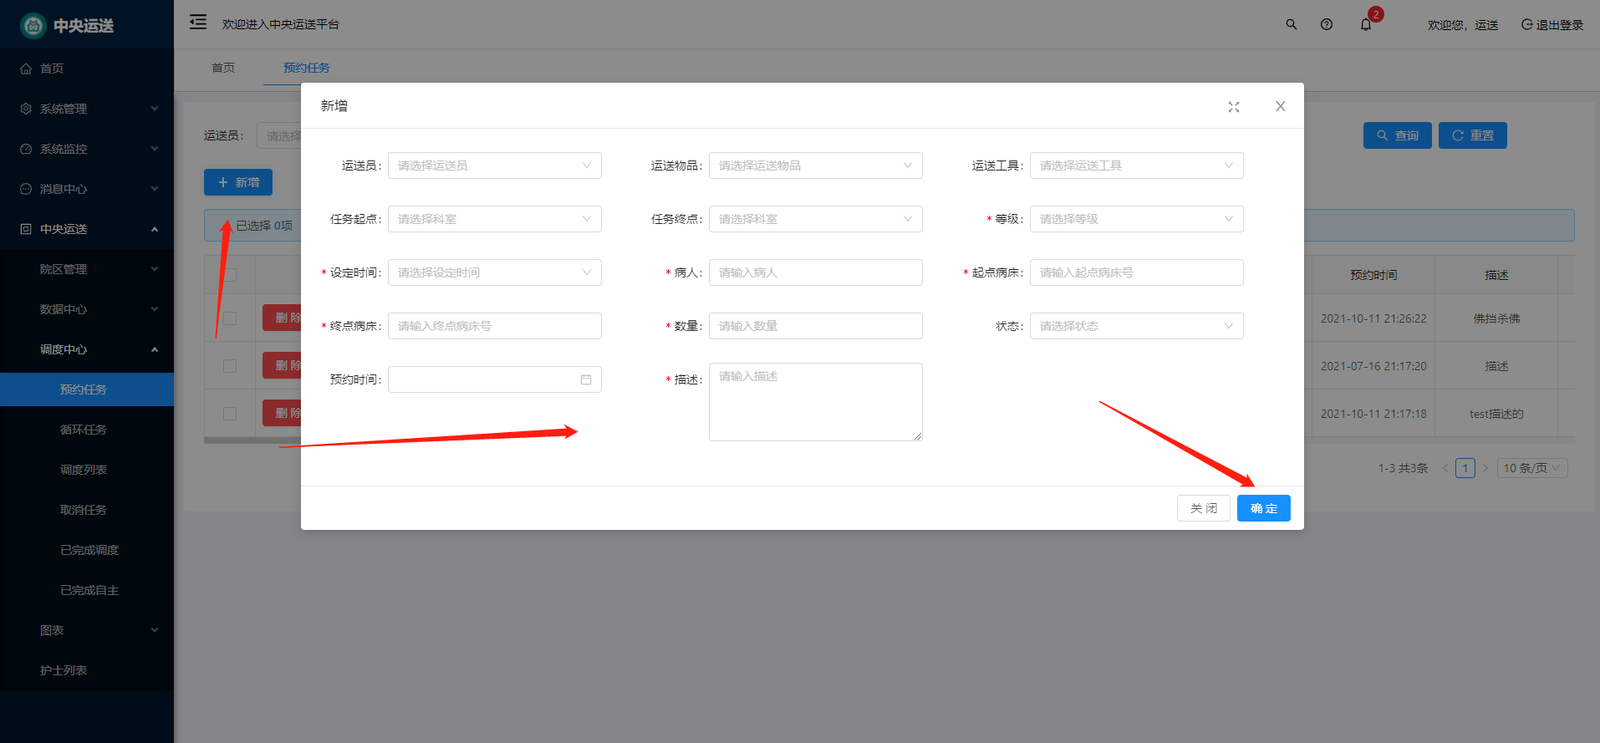Open the 设定时间 dropdown
The image size is (1600, 743).
(x=495, y=272)
